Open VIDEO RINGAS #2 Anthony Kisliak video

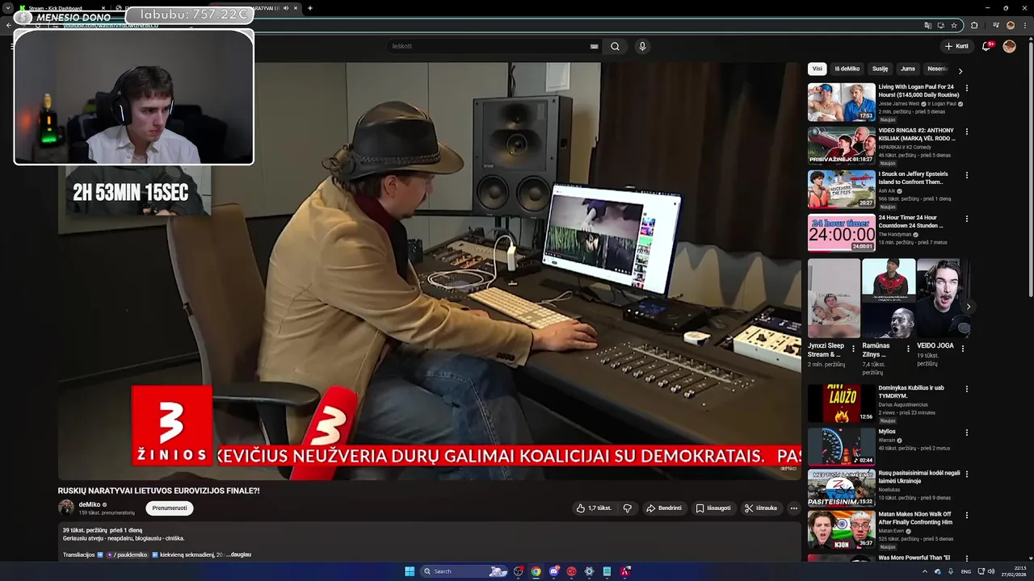coord(841,145)
